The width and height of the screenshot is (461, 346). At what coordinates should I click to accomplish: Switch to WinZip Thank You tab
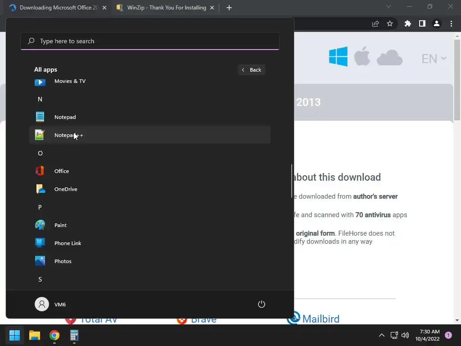point(166,8)
